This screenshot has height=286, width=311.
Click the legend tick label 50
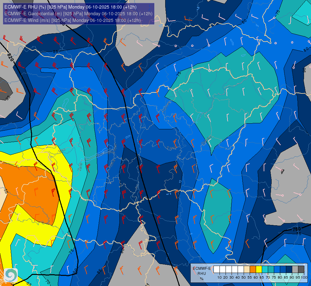[244, 277]
